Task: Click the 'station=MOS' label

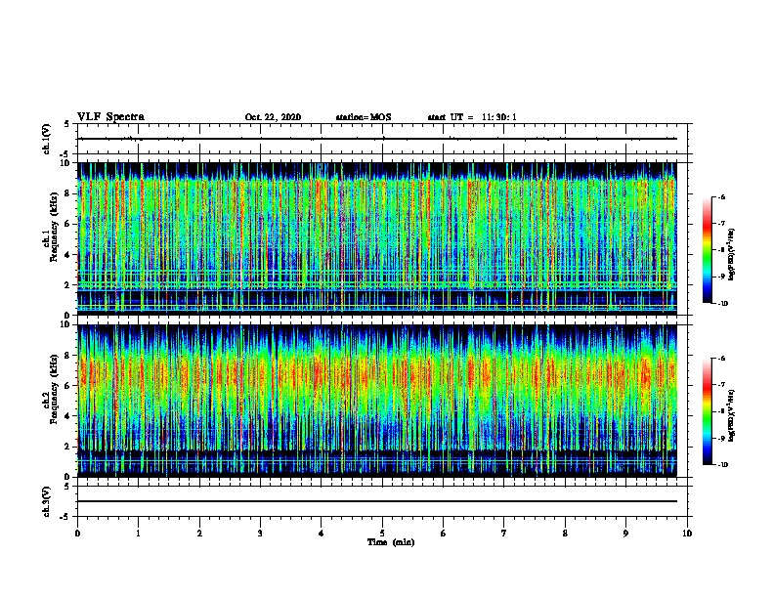Action: (x=364, y=117)
